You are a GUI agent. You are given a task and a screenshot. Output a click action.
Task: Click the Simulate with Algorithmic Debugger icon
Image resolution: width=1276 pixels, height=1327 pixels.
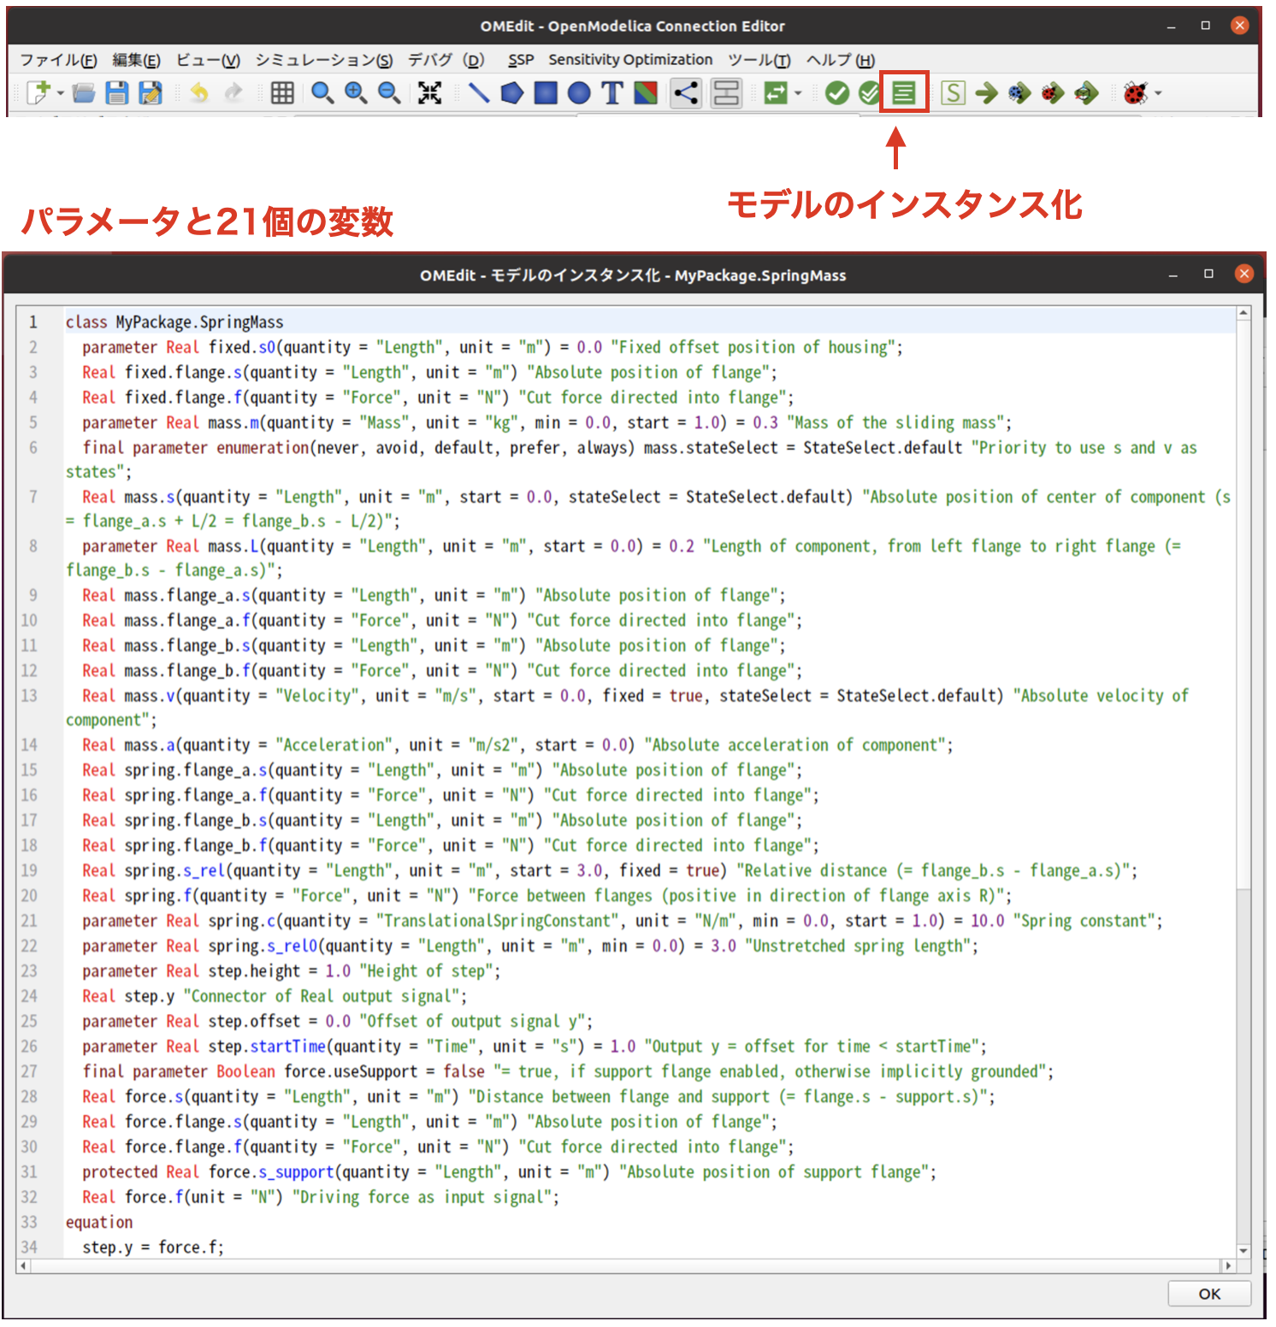pyautogui.click(x=1053, y=92)
